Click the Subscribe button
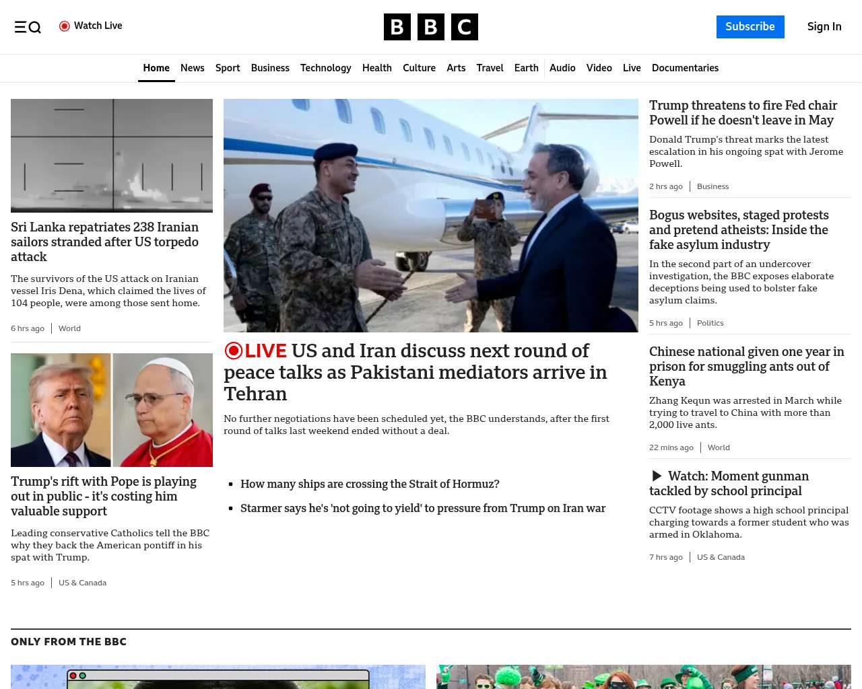862x689 pixels. click(750, 27)
